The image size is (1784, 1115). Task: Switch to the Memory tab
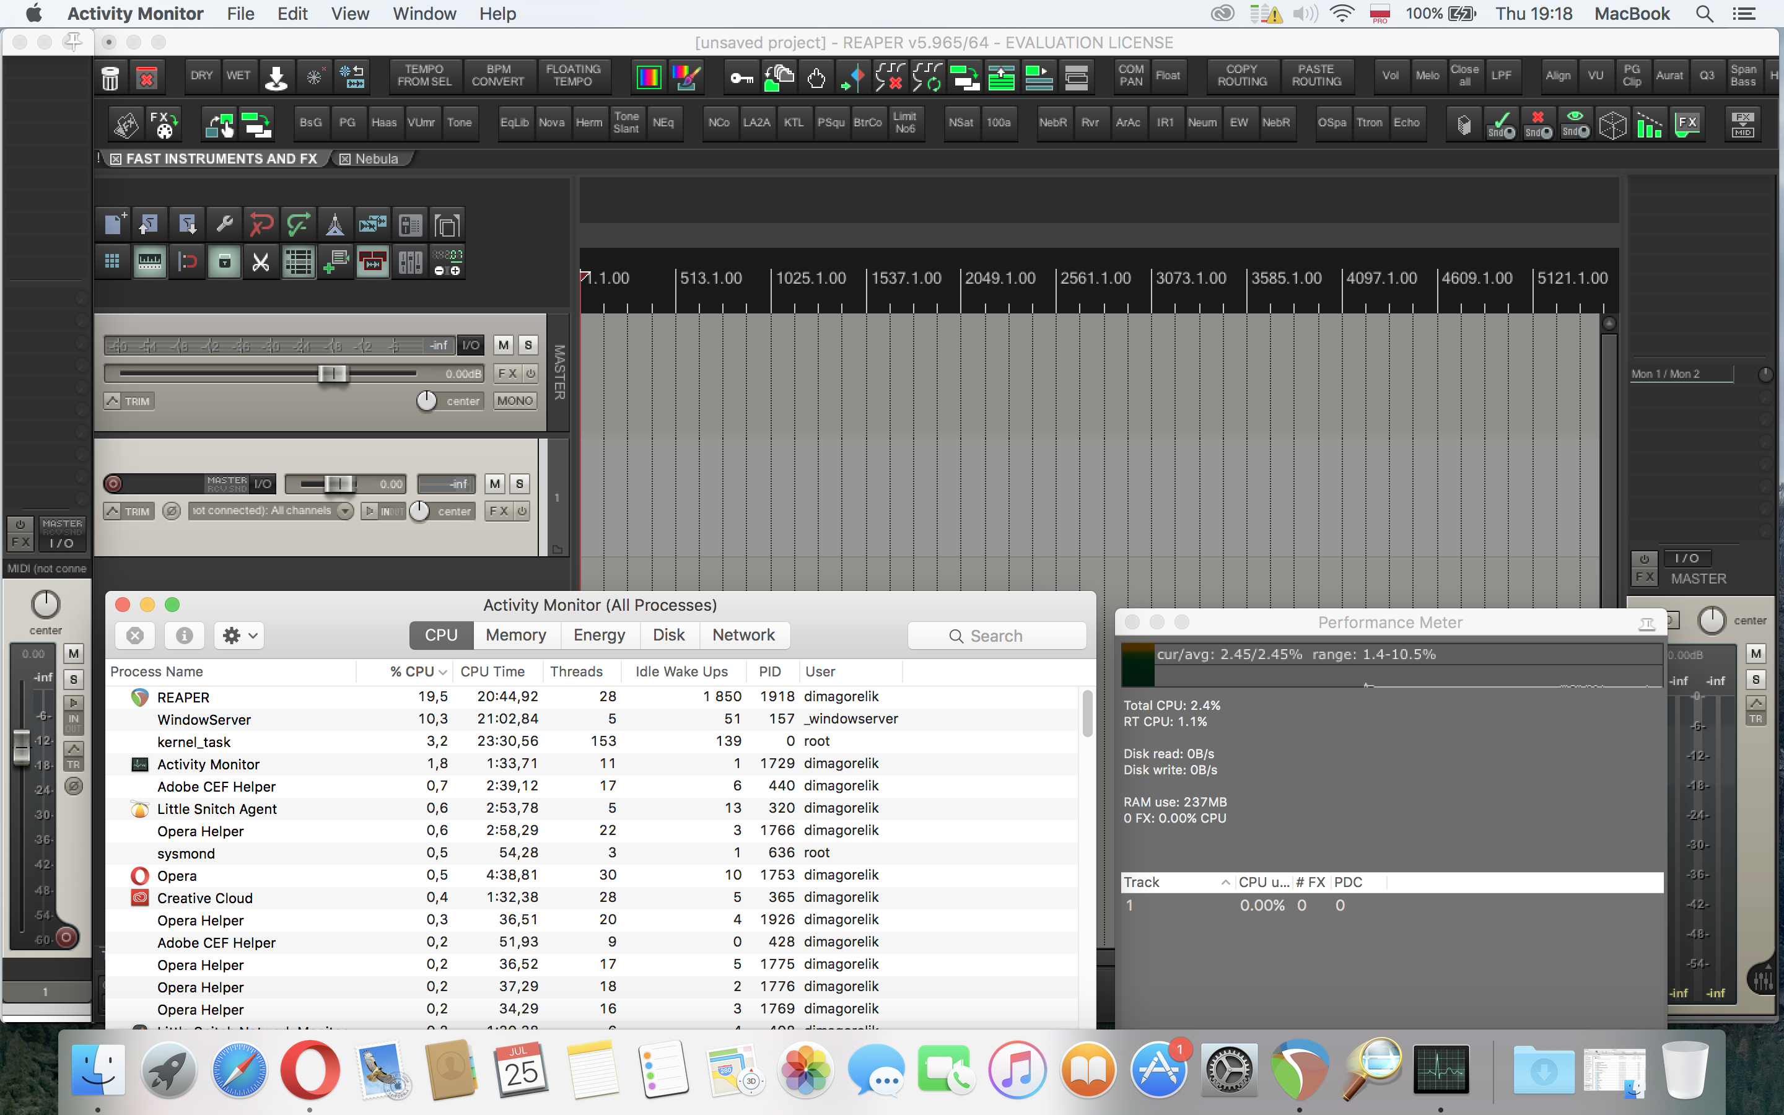[x=515, y=635]
